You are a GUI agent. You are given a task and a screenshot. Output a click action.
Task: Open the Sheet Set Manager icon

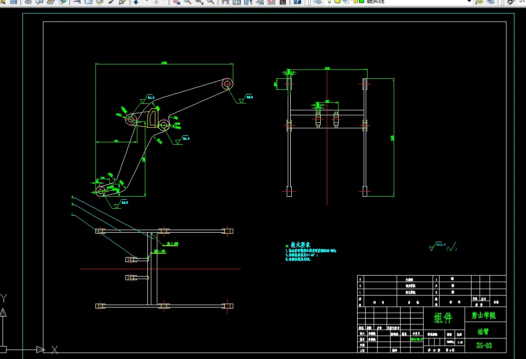pos(260,1)
